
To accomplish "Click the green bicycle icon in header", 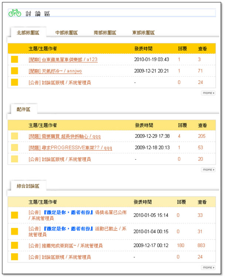I will [x=15, y=13].
